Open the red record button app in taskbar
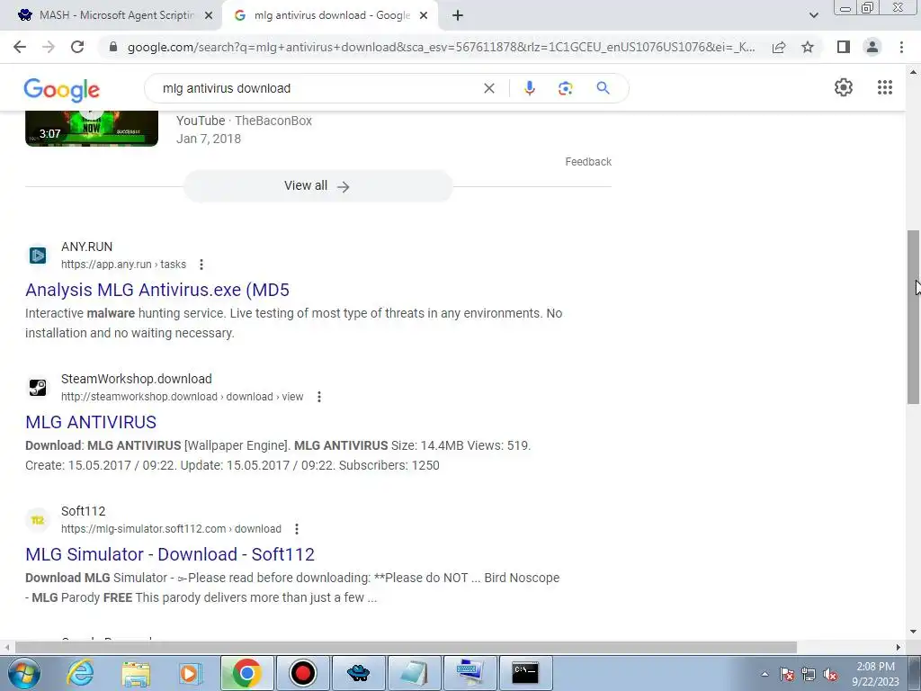 [x=303, y=673]
